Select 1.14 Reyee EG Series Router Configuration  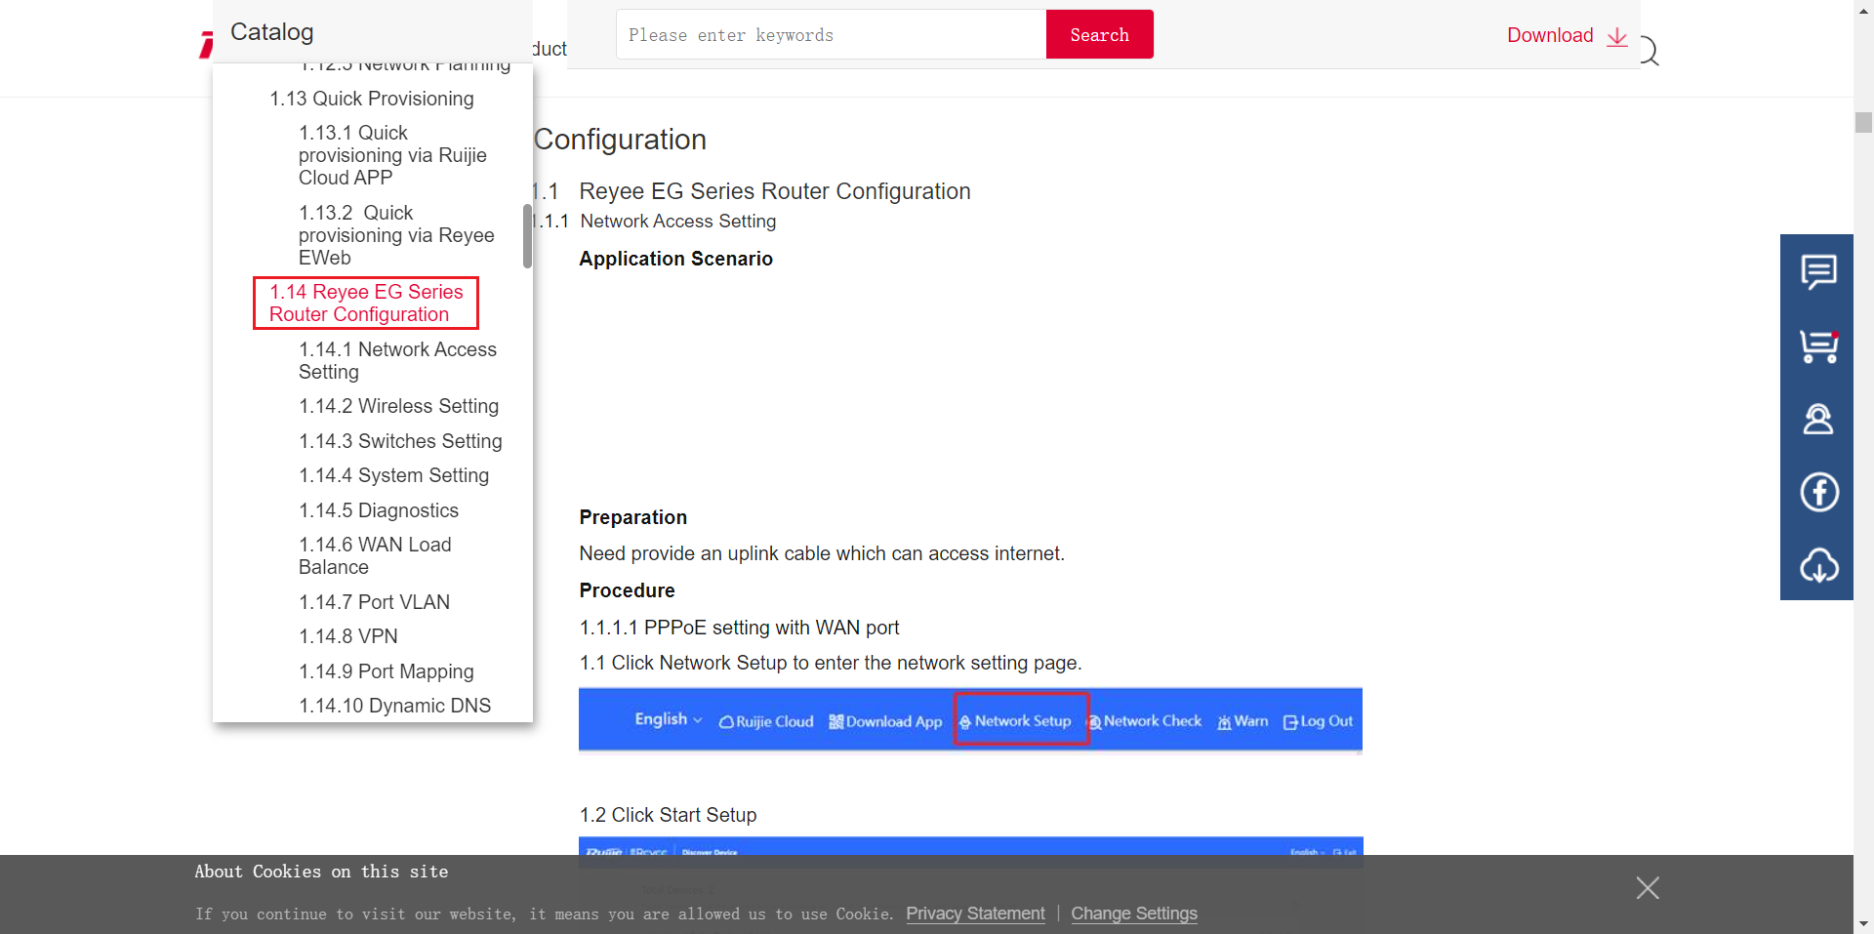(x=366, y=304)
